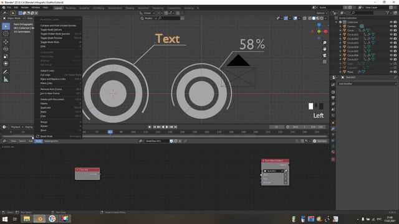
Task: Switch to solid viewport shading
Action: [x=314, y=18]
